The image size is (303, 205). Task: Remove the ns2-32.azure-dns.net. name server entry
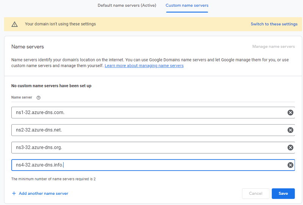coord(290,130)
